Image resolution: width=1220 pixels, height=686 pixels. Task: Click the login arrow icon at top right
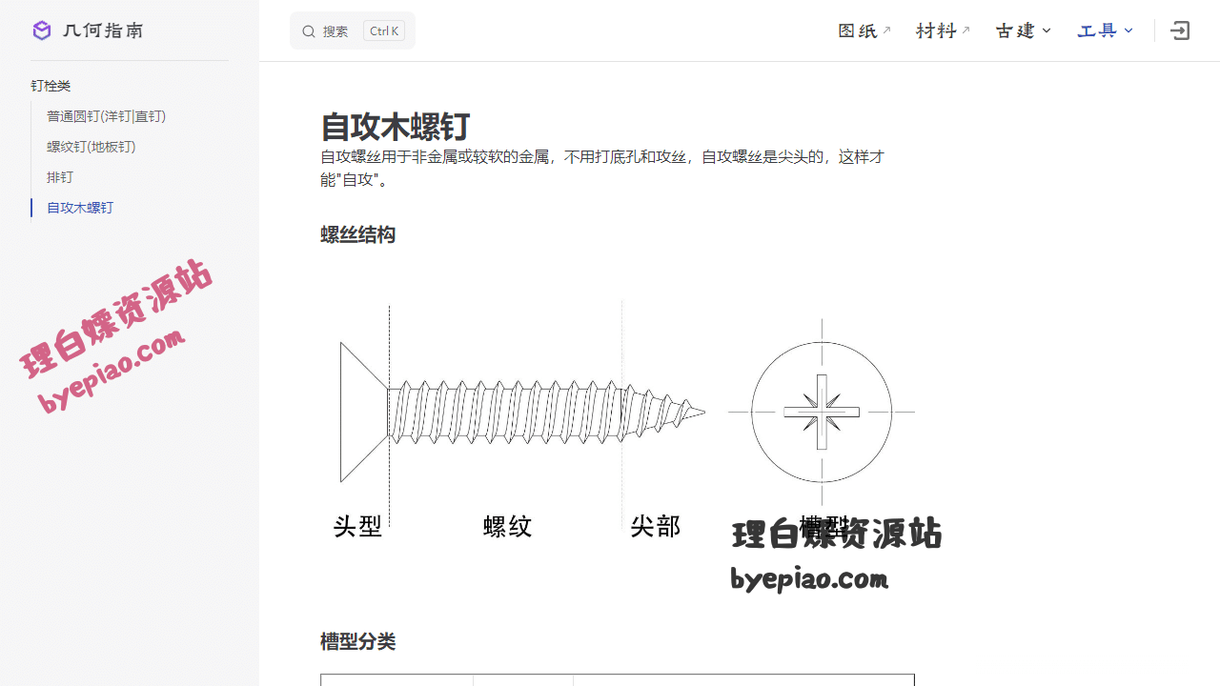[1180, 30]
